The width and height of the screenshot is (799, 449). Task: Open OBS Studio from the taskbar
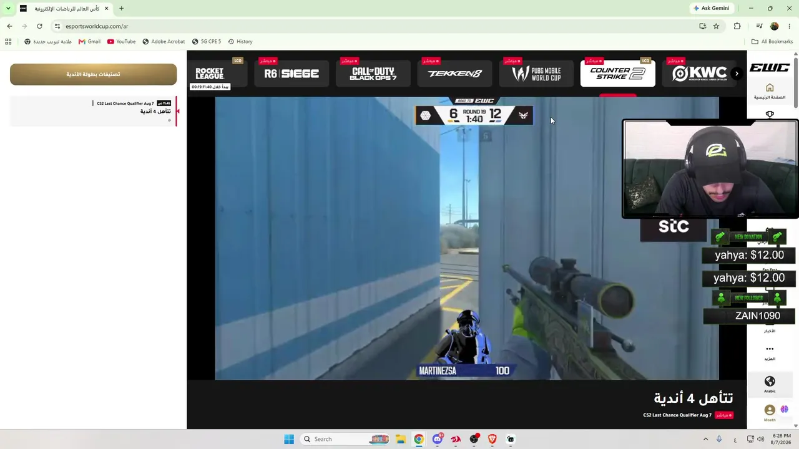pos(474,439)
